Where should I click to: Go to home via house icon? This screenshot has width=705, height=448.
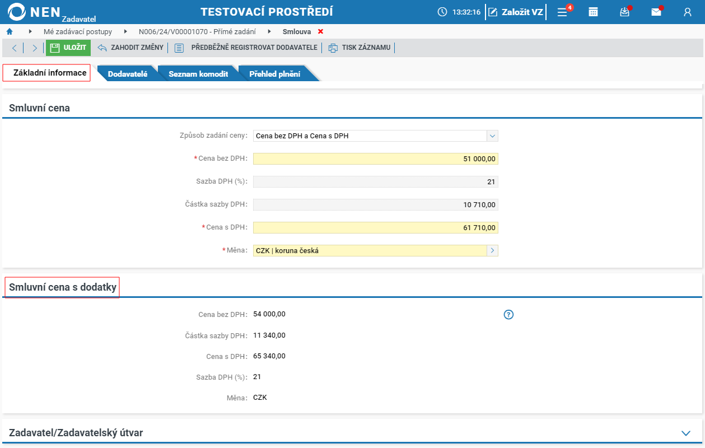pos(10,31)
